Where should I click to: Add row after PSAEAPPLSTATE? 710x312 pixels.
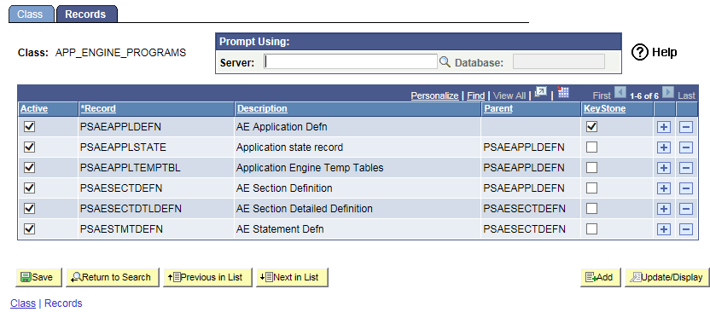point(664,147)
